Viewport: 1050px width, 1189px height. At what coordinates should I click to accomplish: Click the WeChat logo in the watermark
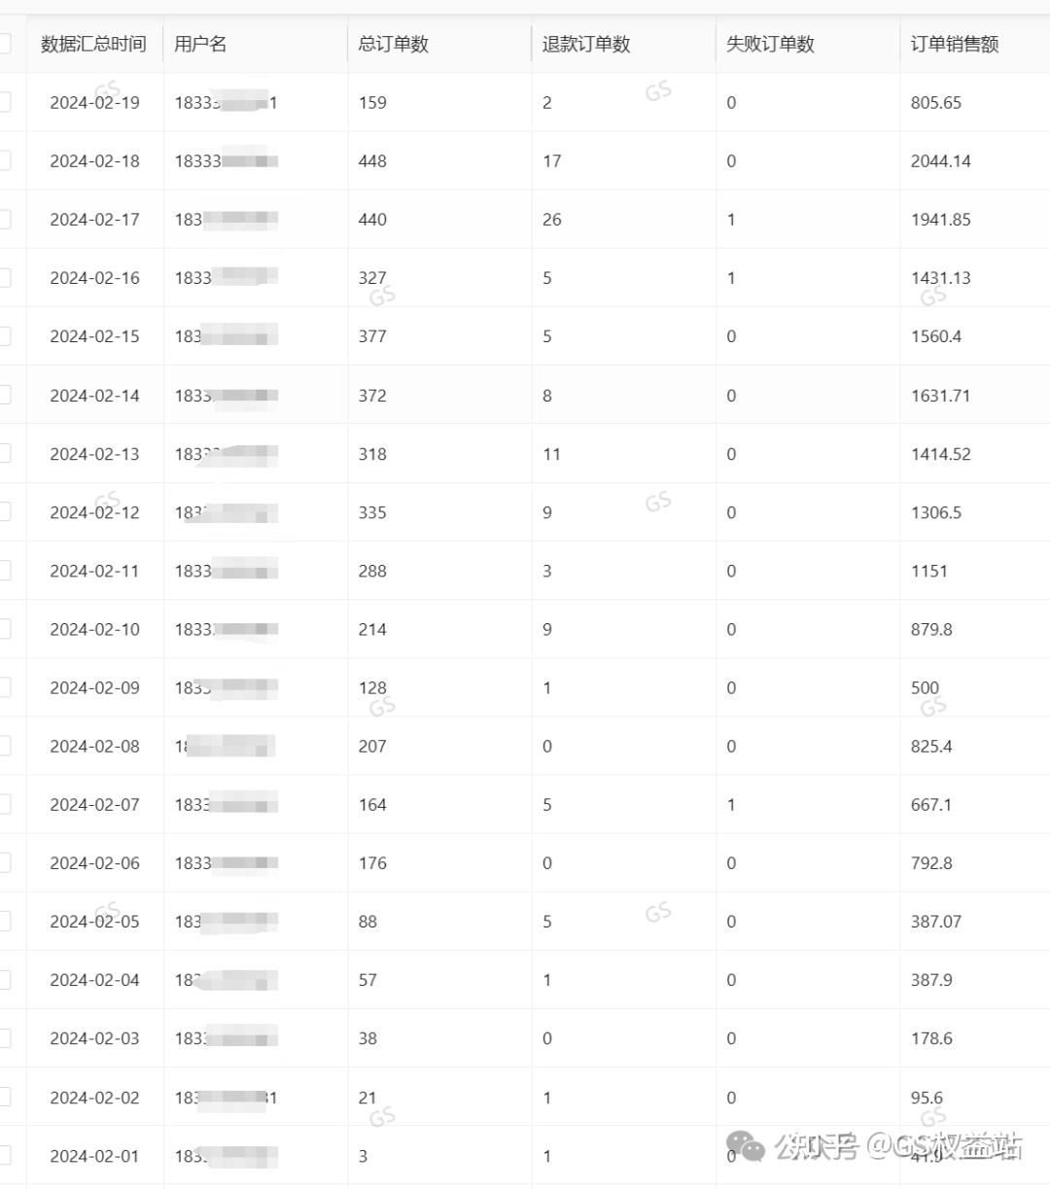pyautogui.click(x=747, y=1146)
